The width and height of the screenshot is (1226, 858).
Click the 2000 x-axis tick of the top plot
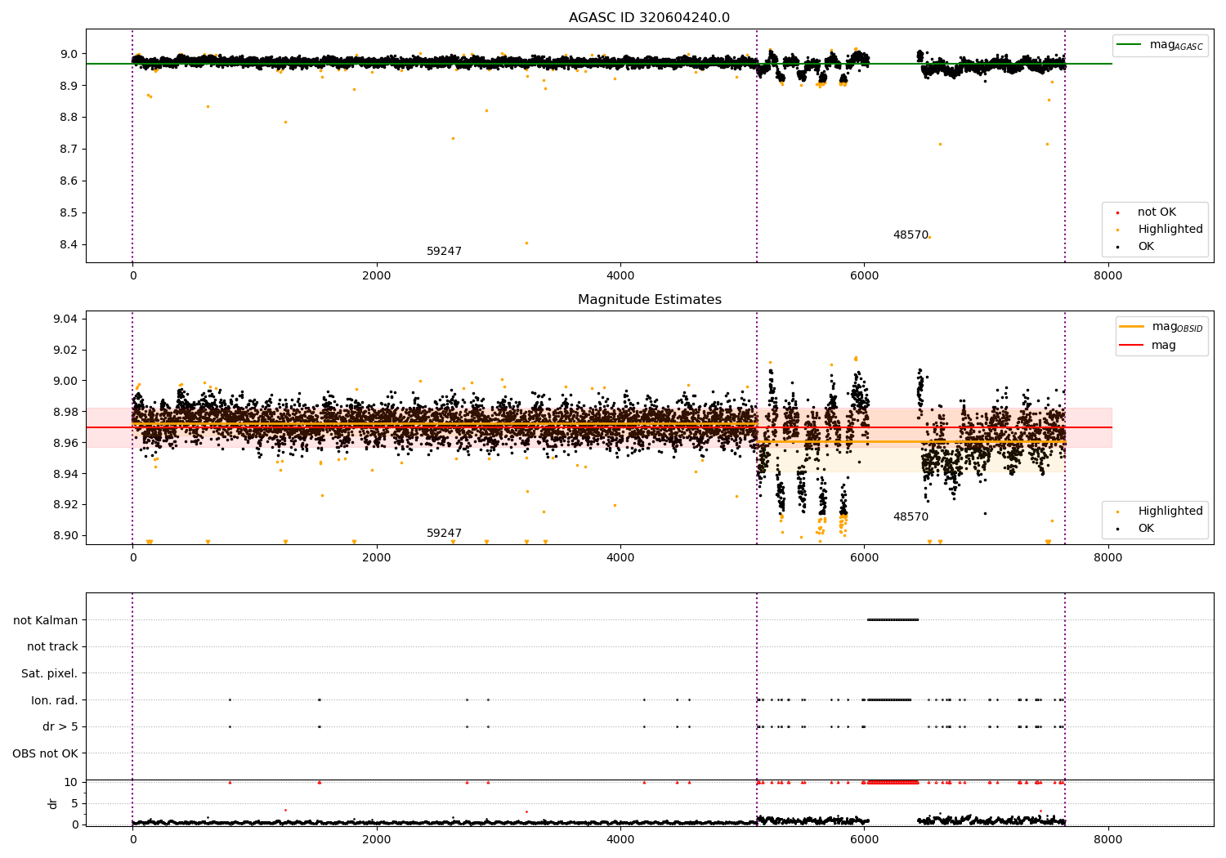(376, 276)
